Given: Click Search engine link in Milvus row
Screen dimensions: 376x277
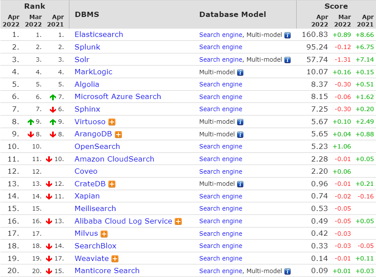Looking at the screenshot, I should pyautogui.click(x=221, y=234).
